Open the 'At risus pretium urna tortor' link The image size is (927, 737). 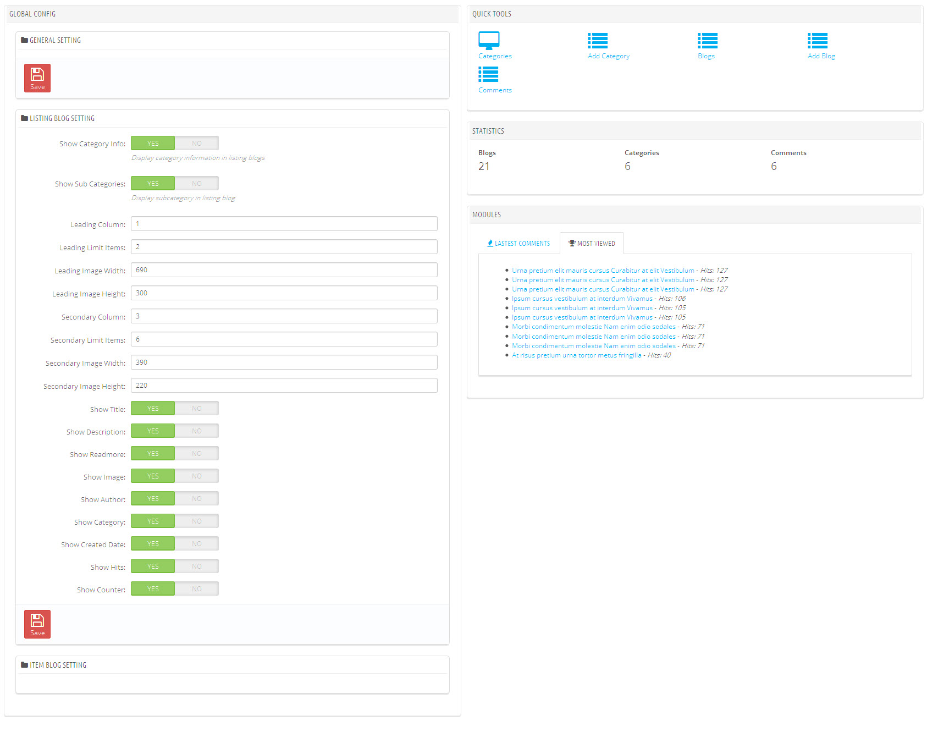(576, 355)
